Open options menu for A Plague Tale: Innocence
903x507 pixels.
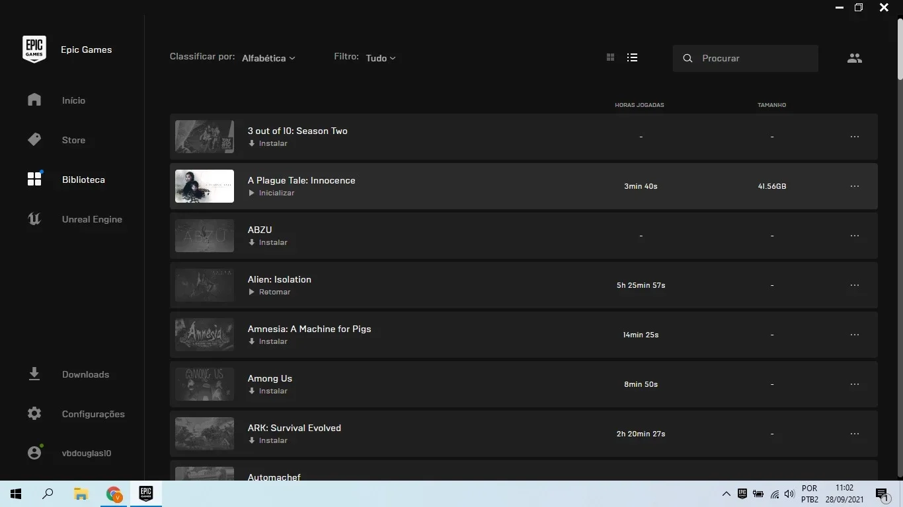(x=855, y=186)
